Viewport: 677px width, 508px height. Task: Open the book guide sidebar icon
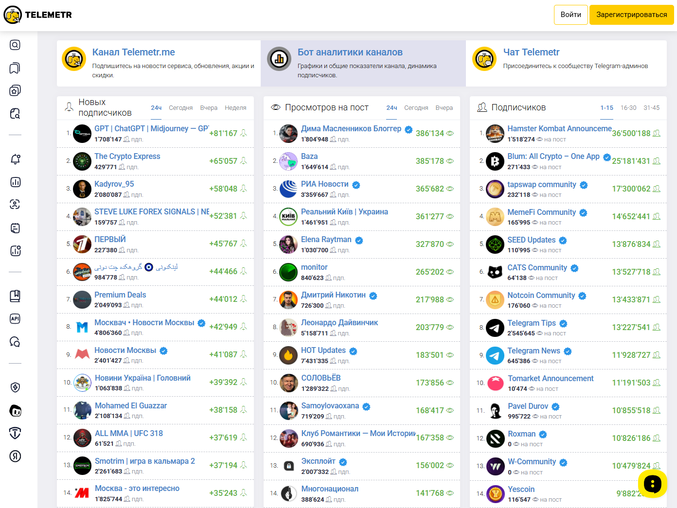coord(15,296)
